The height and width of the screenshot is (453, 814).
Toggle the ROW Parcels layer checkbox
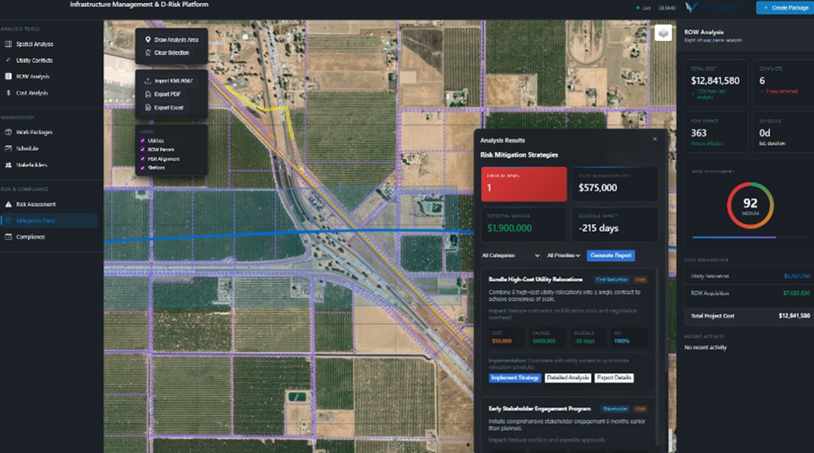(x=142, y=150)
